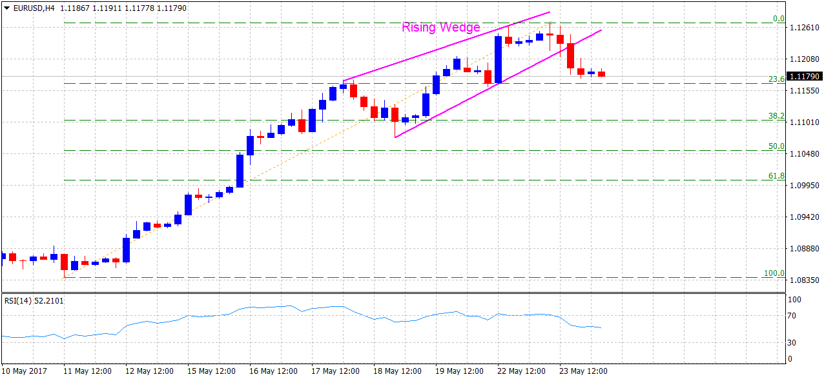Click the 1.09420 price axis value
Viewport: 824px width, 379px height.
(x=805, y=217)
